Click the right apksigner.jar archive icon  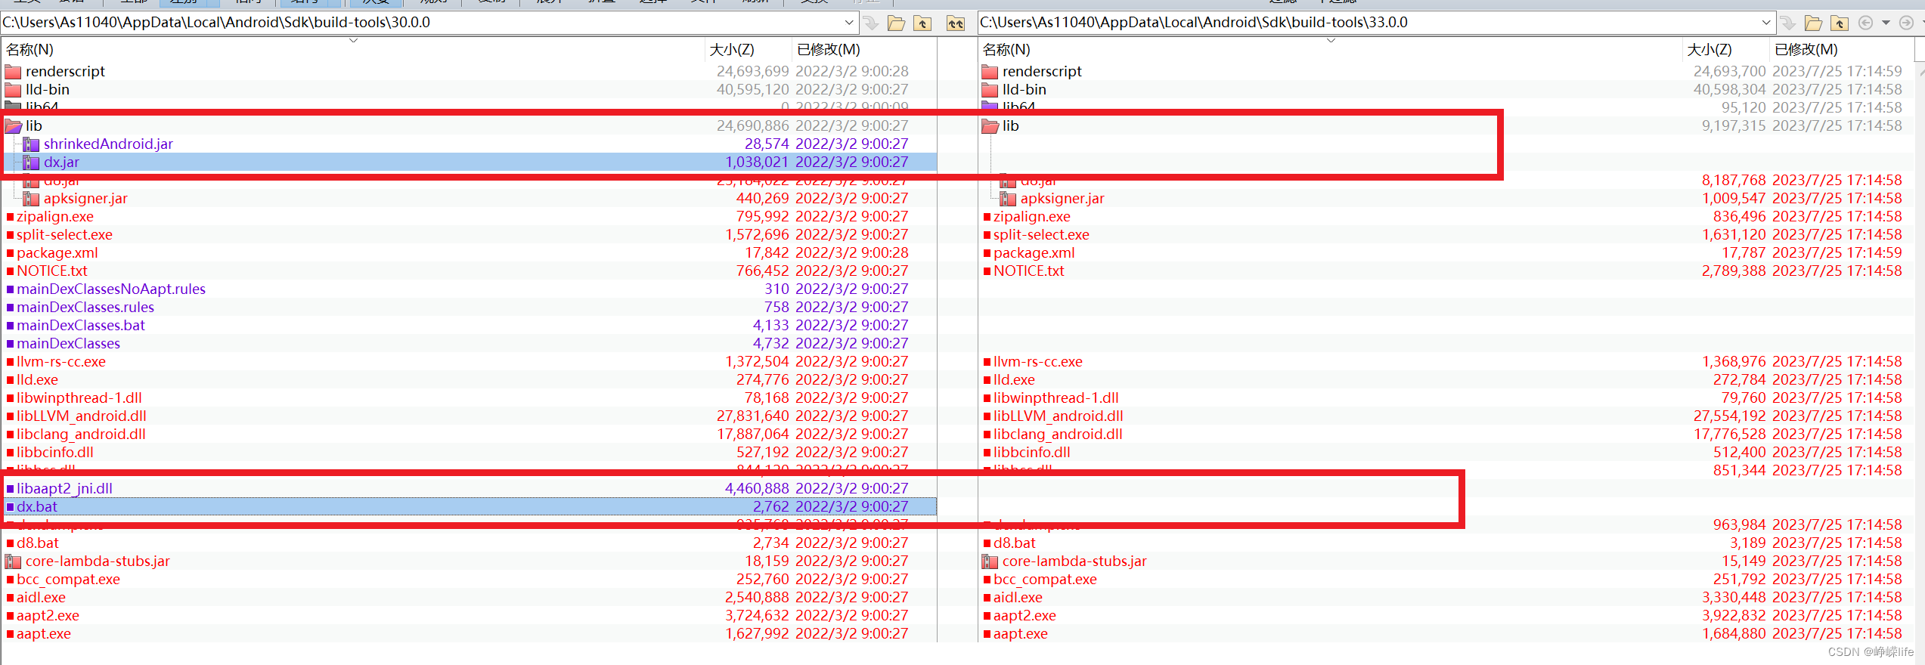pos(1008,199)
